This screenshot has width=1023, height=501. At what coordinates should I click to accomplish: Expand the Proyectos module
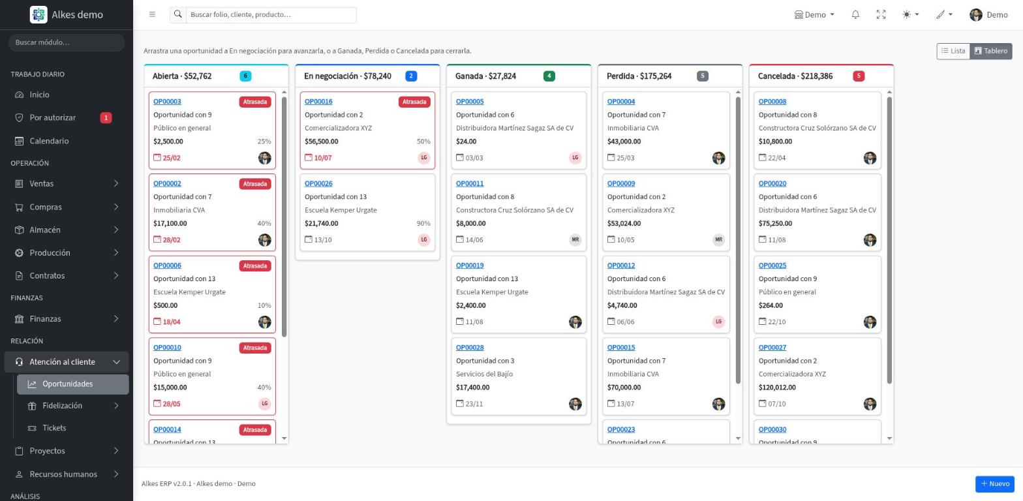(x=67, y=451)
